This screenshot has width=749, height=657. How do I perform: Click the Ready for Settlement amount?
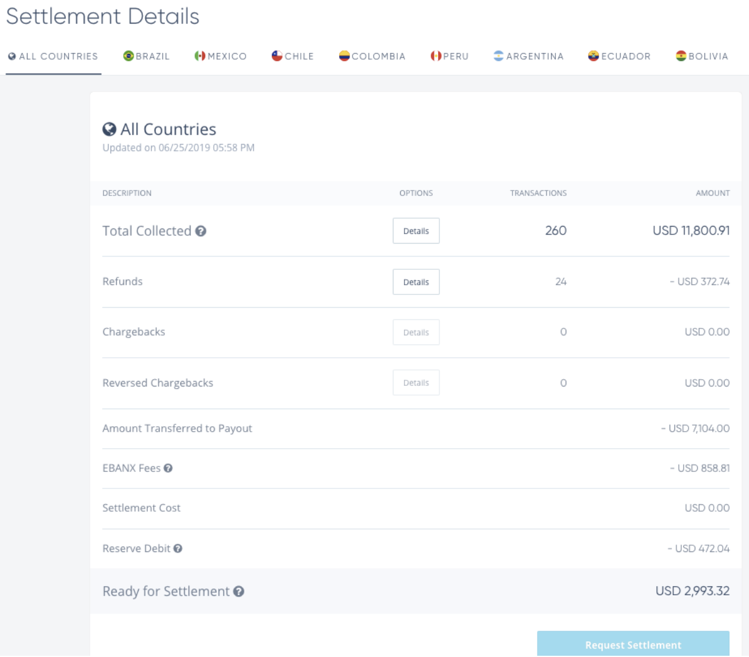pos(692,591)
